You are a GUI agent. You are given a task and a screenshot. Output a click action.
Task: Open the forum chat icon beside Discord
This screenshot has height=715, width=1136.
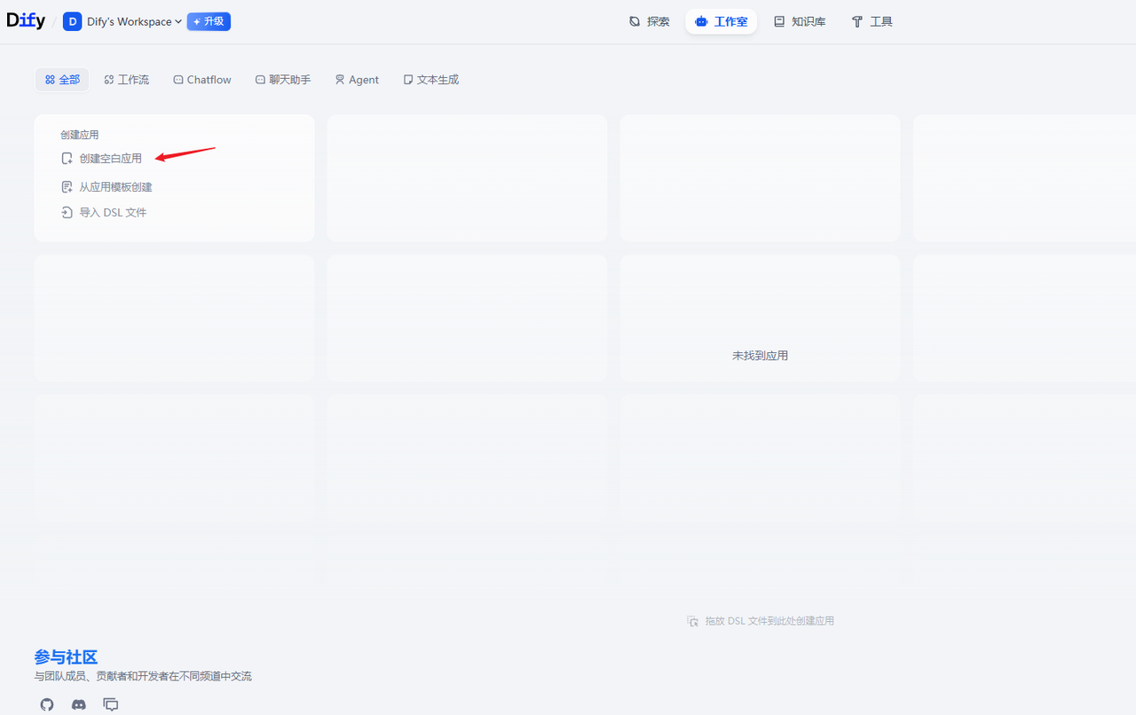[111, 704]
